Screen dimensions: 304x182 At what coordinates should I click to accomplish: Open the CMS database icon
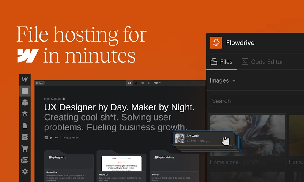(x=25, y=137)
